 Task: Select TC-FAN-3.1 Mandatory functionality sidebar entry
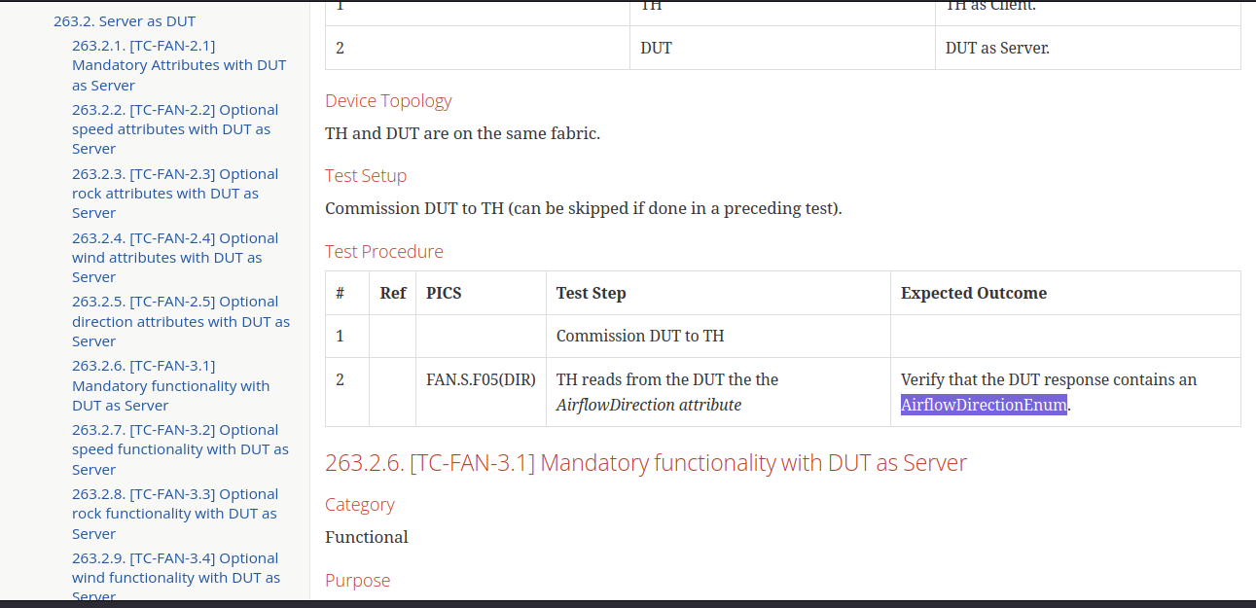point(171,385)
